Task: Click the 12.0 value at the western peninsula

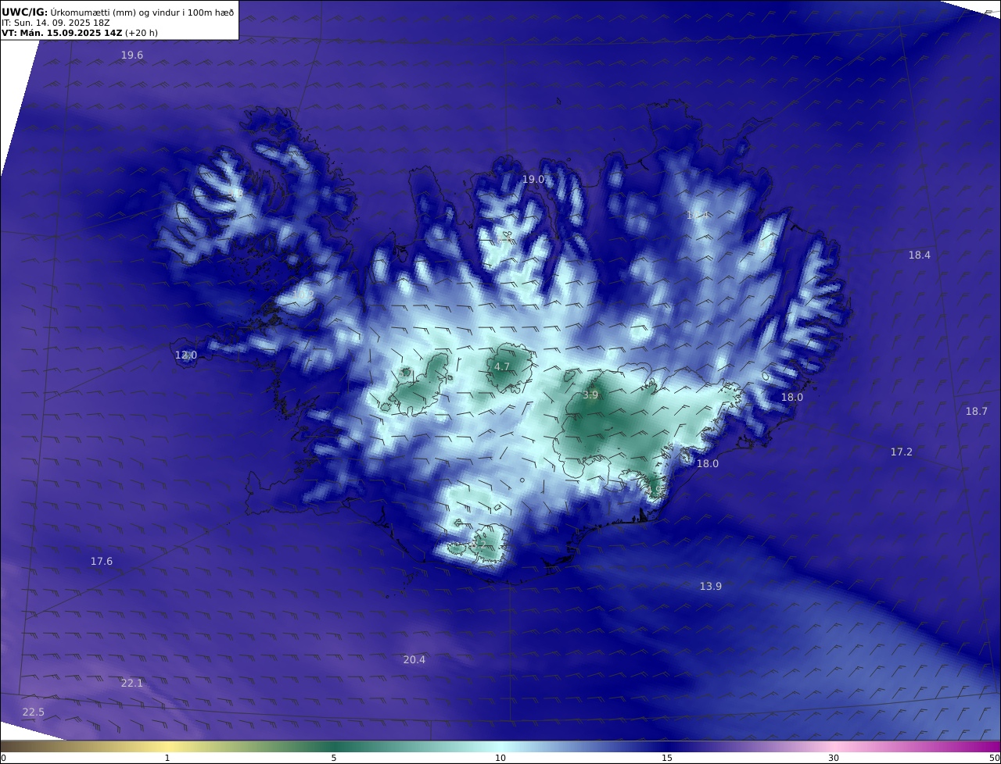Action: coord(185,355)
